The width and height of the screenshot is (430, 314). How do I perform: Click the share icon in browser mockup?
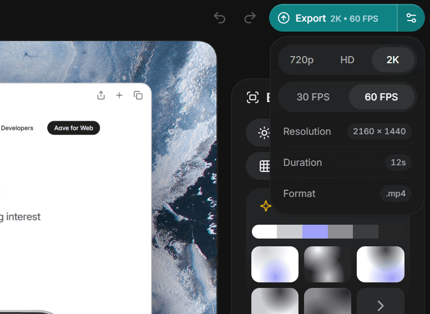[100, 95]
